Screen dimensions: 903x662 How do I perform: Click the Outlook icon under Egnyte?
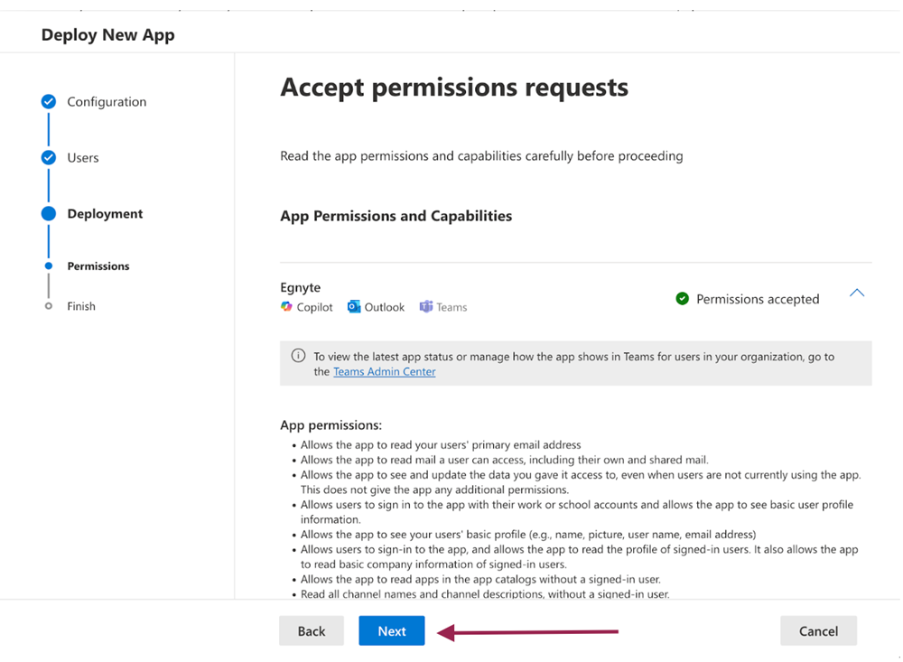[354, 307]
